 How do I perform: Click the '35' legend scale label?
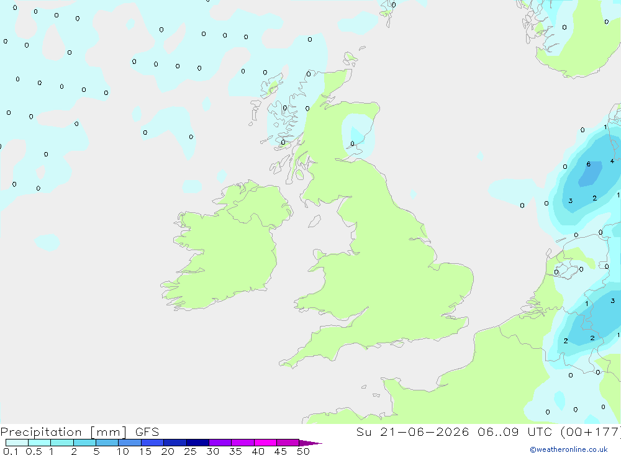[x=235, y=451]
